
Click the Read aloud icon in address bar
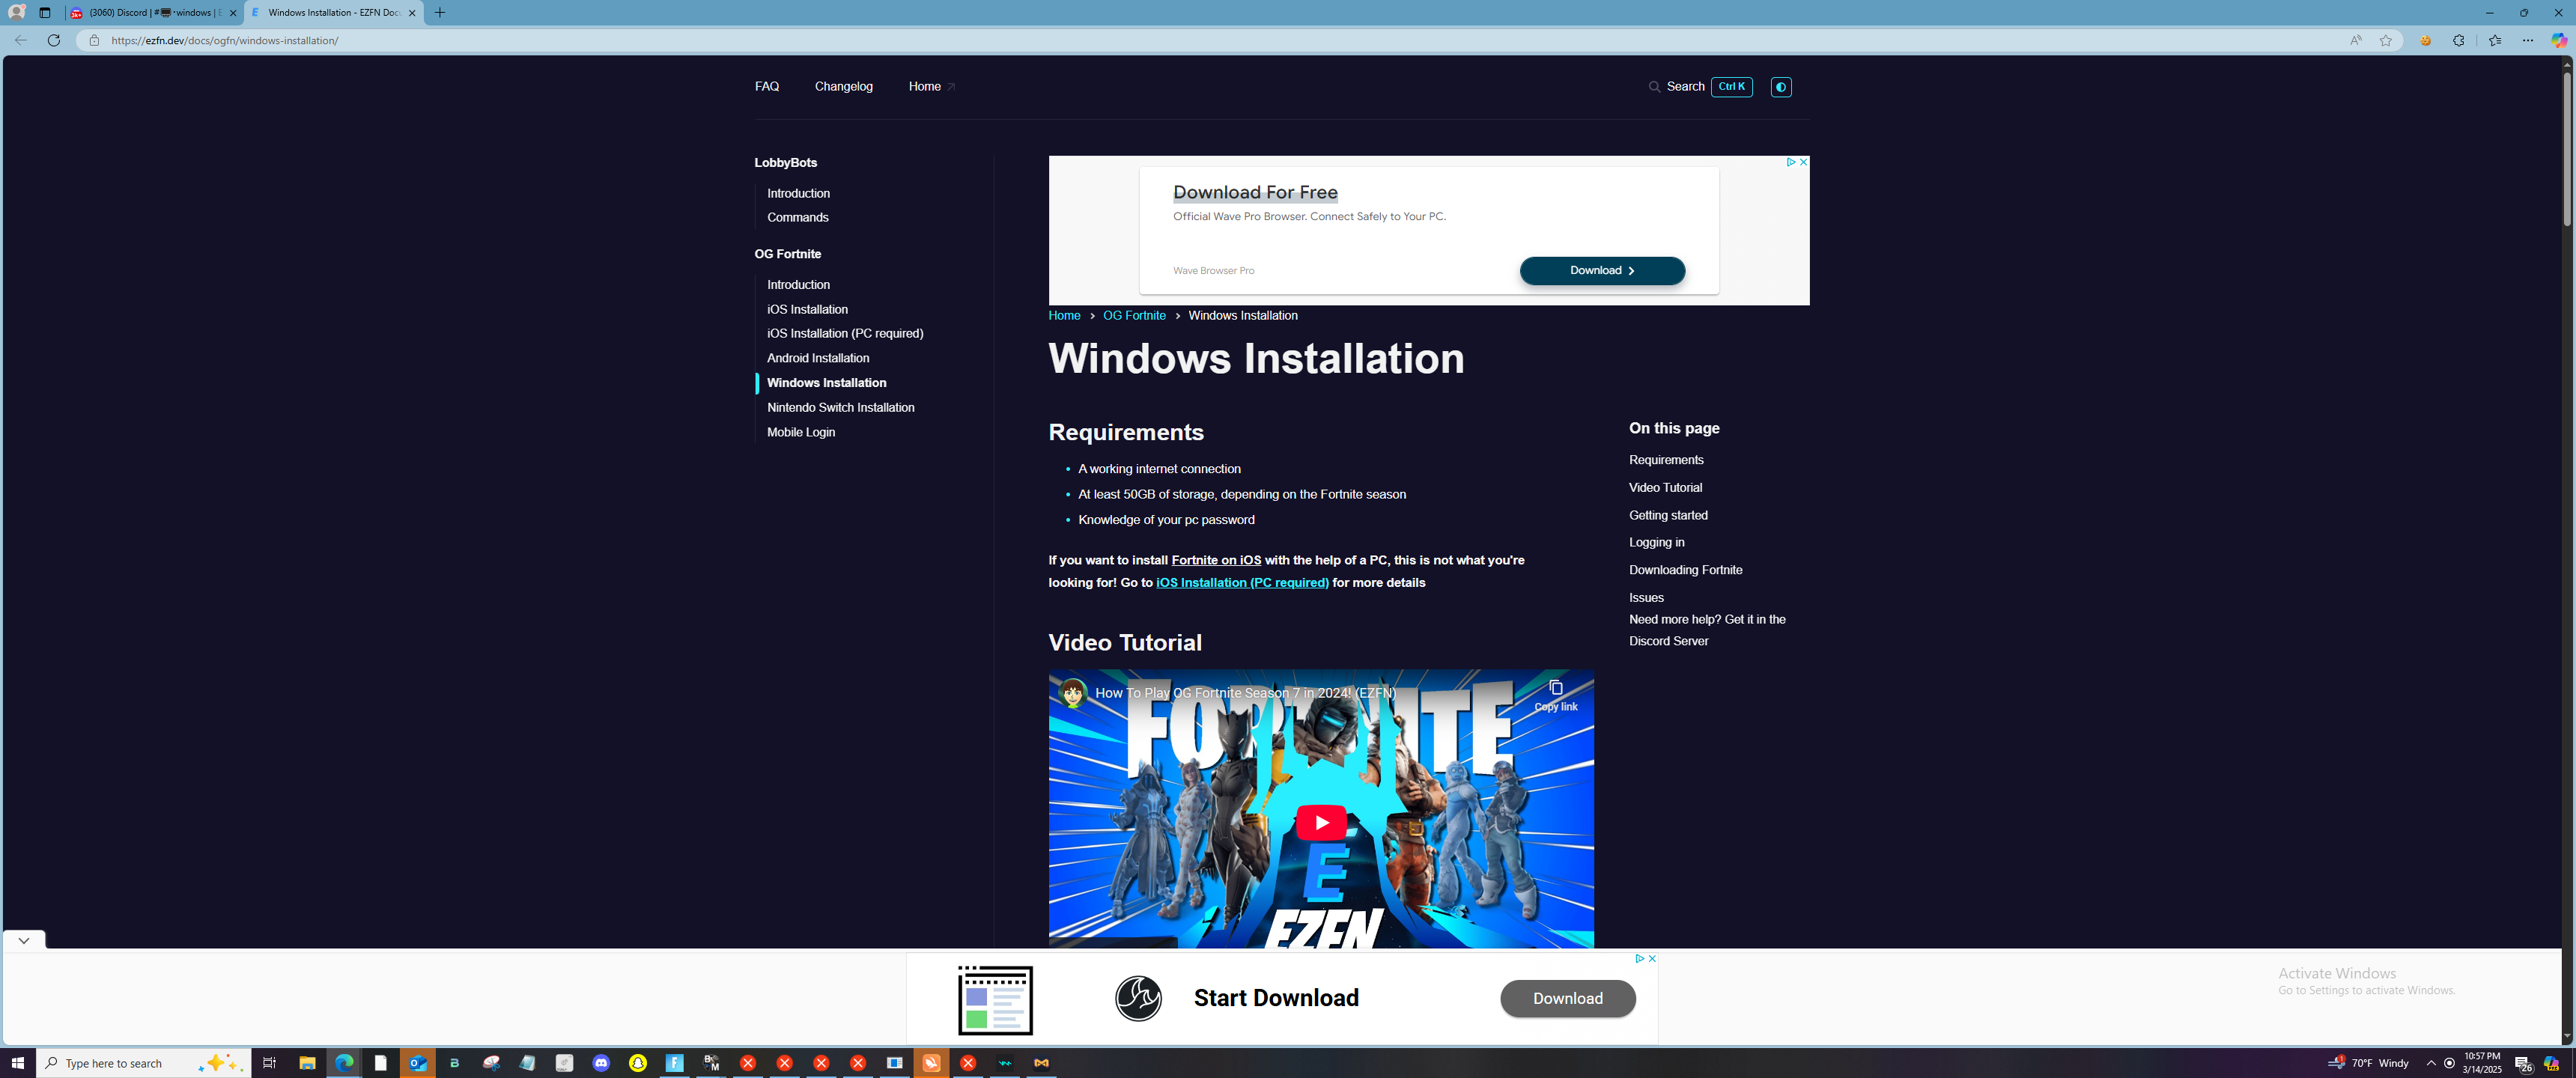[2355, 41]
